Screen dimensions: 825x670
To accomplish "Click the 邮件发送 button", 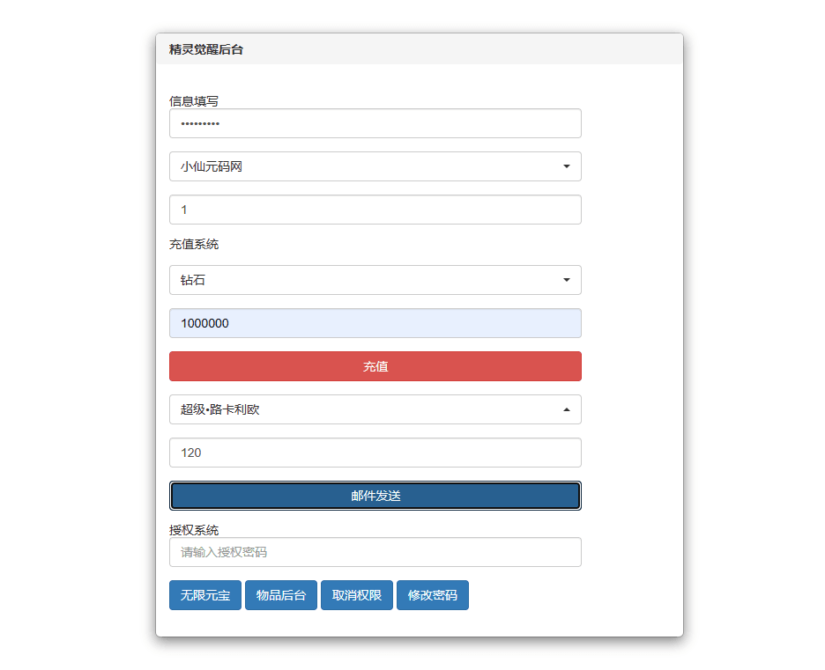I will pos(375,496).
